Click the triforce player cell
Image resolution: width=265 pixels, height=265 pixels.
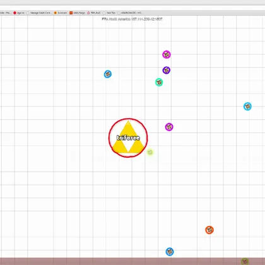pos(128,138)
